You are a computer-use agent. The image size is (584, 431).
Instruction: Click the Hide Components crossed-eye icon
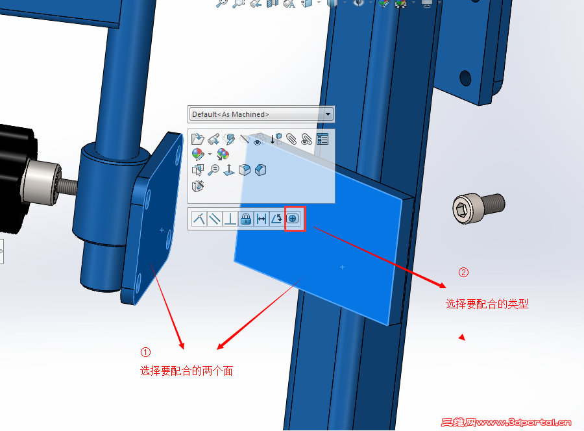pyautogui.click(x=245, y=140)
